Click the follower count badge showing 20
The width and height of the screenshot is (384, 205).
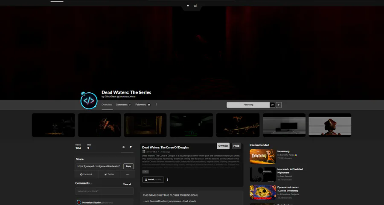(272, 105)
